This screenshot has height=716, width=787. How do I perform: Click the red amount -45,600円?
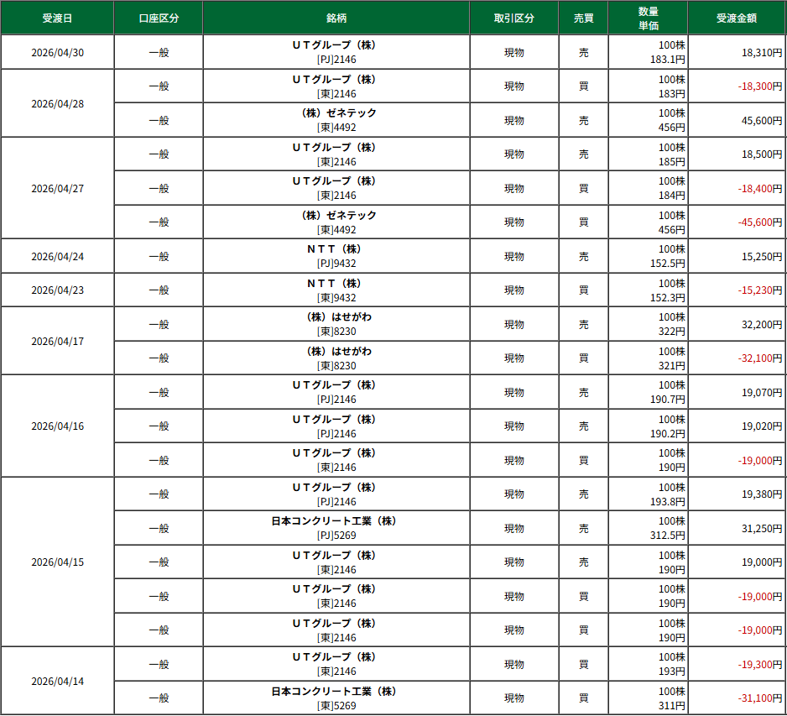click(x=759, y=222)
